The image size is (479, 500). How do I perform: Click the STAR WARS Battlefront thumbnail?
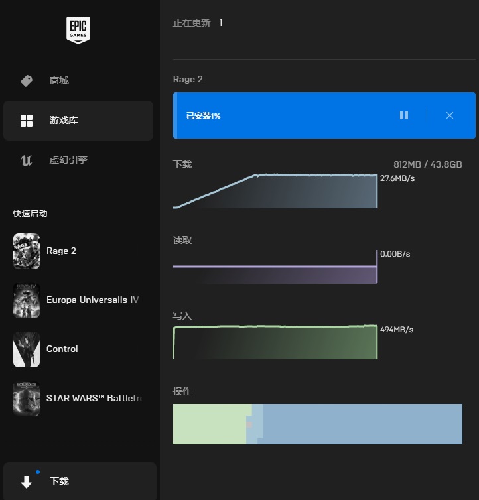(27, 399)
